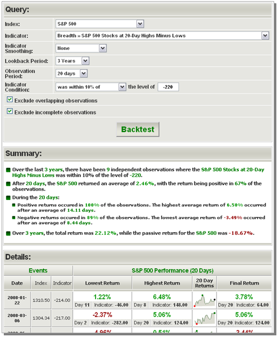278x337 pixels.
Task: Open the Indicator Smoothing None dropdown
Action: tap(81, 48)
